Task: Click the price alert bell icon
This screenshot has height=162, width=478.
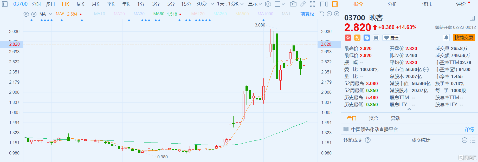Action: click(x=446, y=38)
